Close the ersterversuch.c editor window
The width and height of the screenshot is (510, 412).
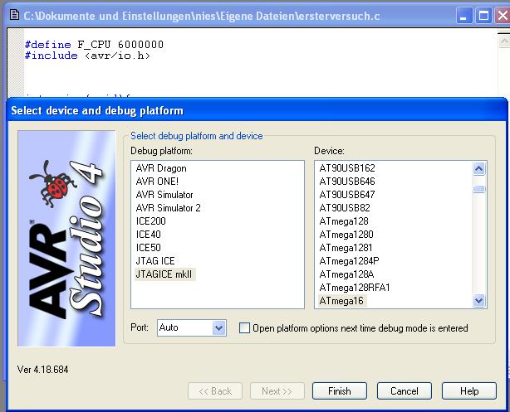click(x=503, y=16)
